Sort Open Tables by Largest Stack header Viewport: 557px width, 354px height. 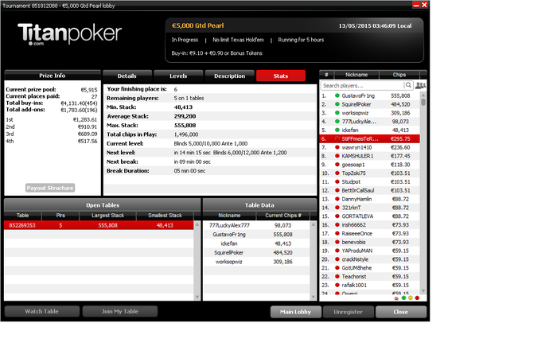[107, 215]
